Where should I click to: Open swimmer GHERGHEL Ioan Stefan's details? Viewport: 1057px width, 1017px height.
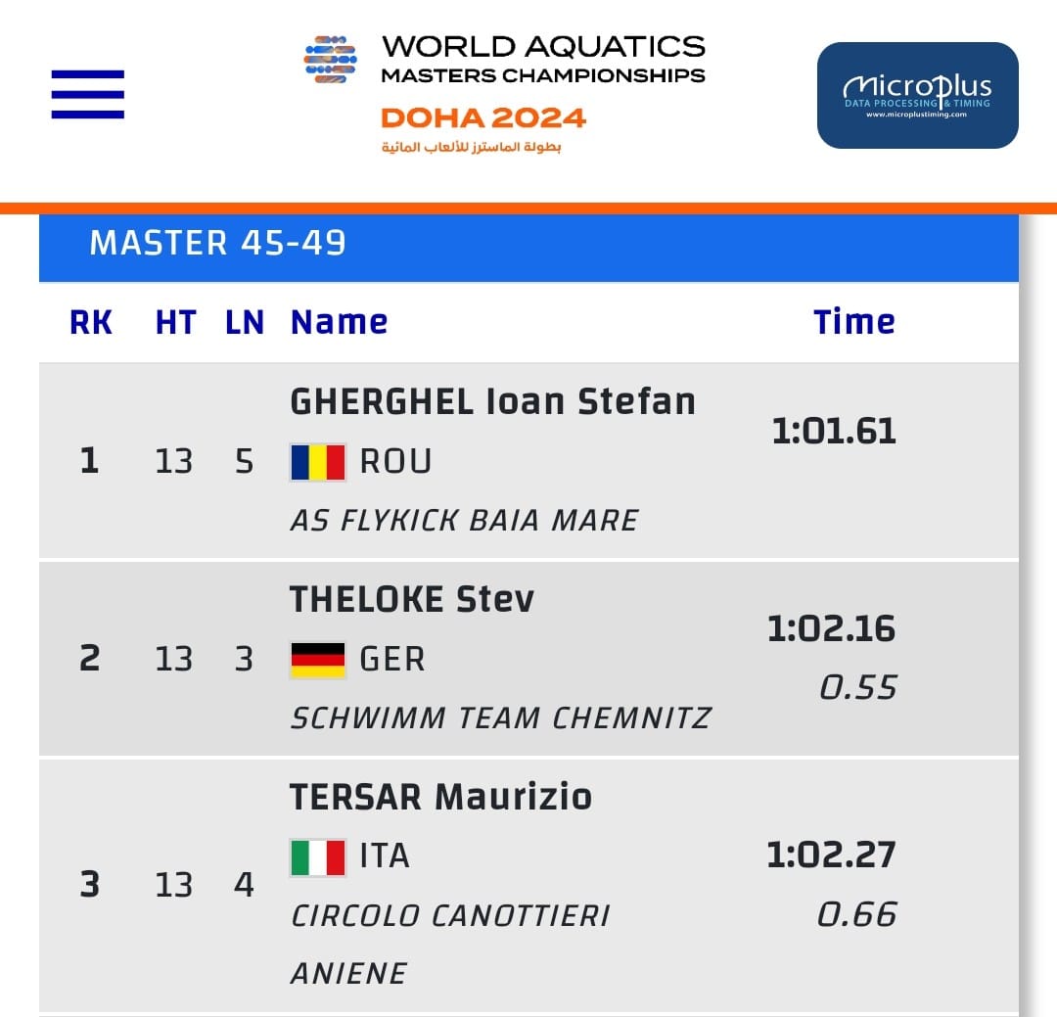[x=492, y=402]
